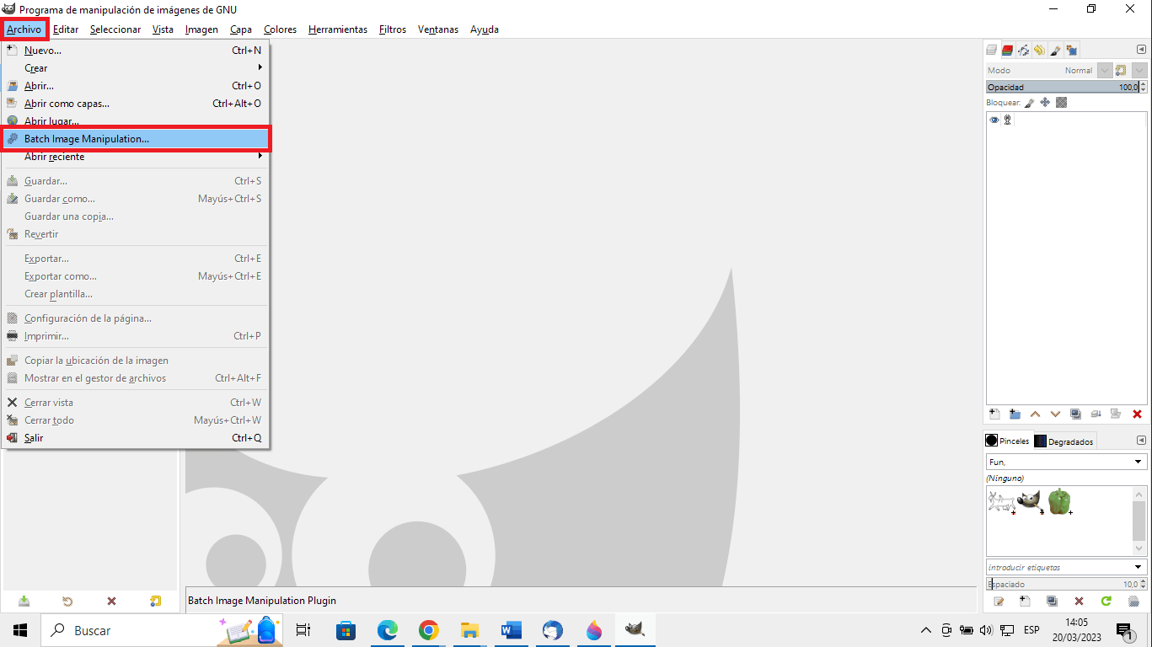Create a new brush icon
The width and height of the screenshot is (1152, 647).
(1025, 601)
